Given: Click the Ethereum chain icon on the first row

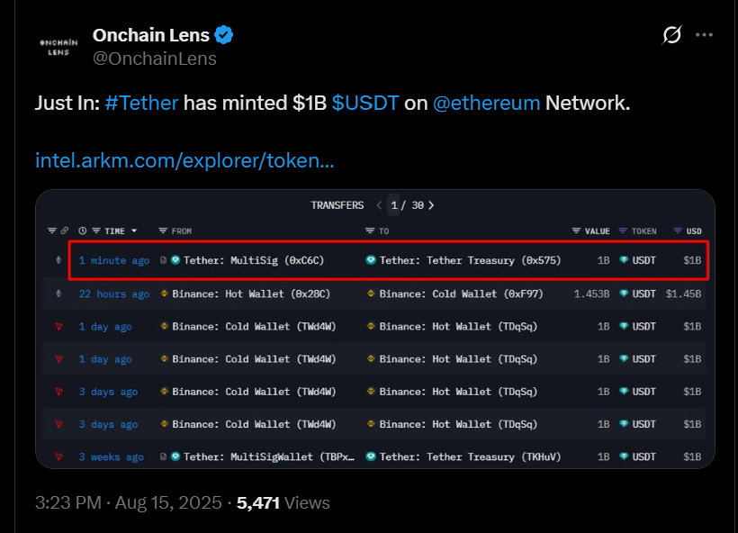Looking at the screenshot, I should pos(58,260).
